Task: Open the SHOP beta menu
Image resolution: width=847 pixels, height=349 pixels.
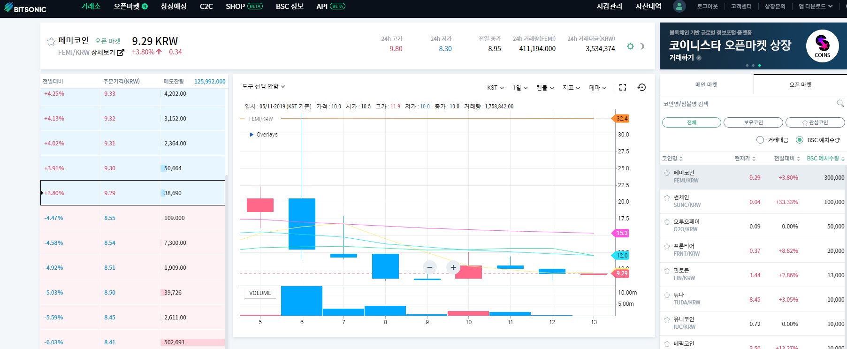Action: [244, 6]
